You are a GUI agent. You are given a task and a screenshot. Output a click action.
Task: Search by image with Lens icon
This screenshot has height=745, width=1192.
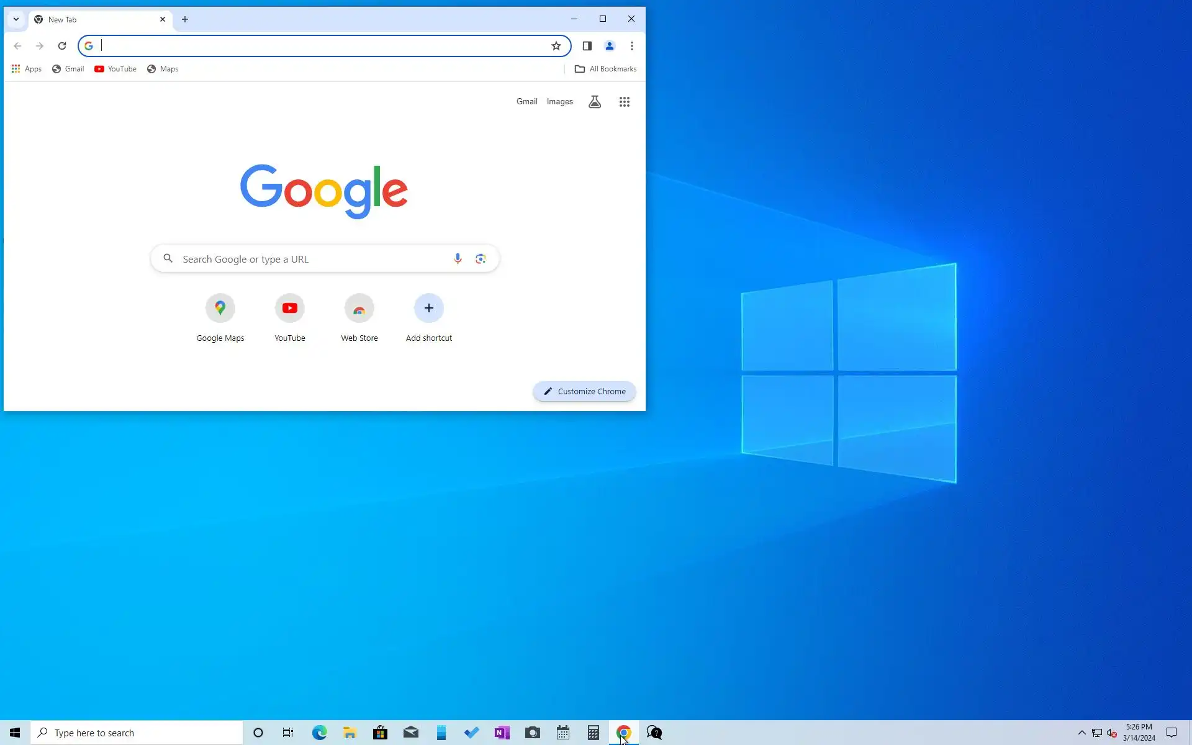tap(481, 259)
